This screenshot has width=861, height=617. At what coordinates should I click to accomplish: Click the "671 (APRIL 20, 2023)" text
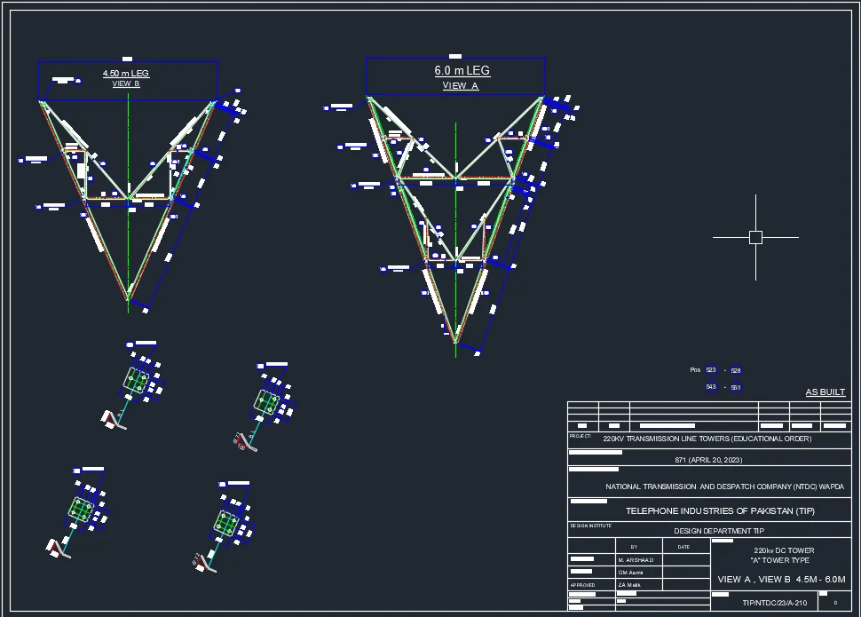click(x=708, y=460)
